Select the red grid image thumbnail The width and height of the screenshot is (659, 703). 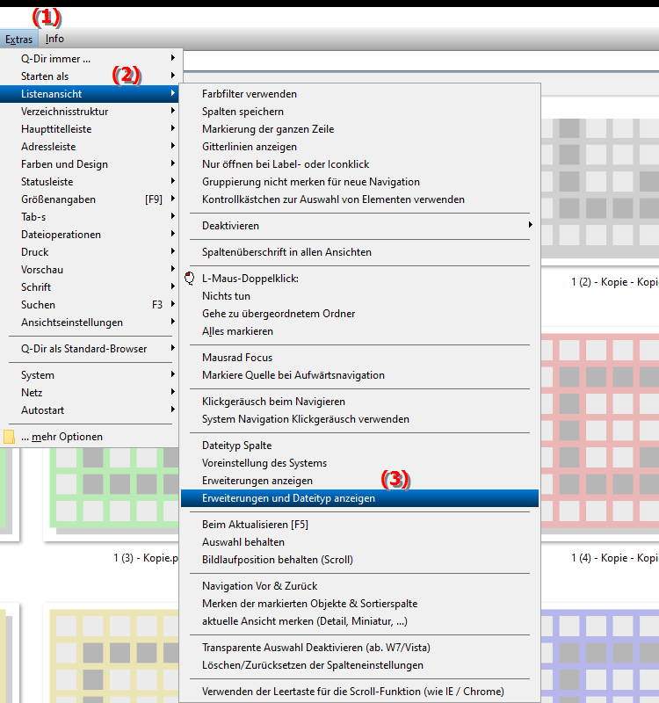[x=600, y=433]
